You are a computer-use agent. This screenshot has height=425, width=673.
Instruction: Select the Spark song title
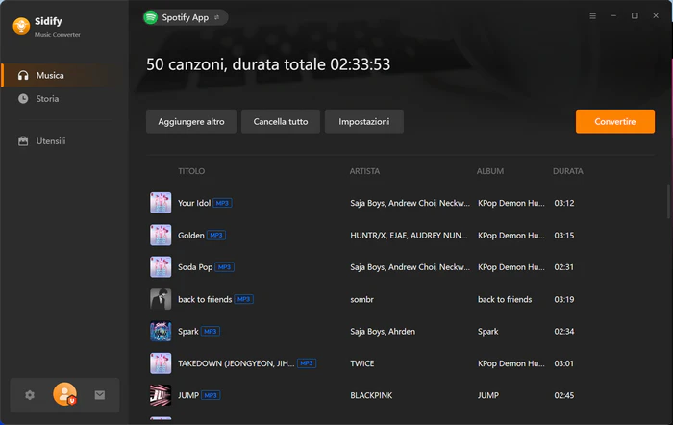coord(188,332)
